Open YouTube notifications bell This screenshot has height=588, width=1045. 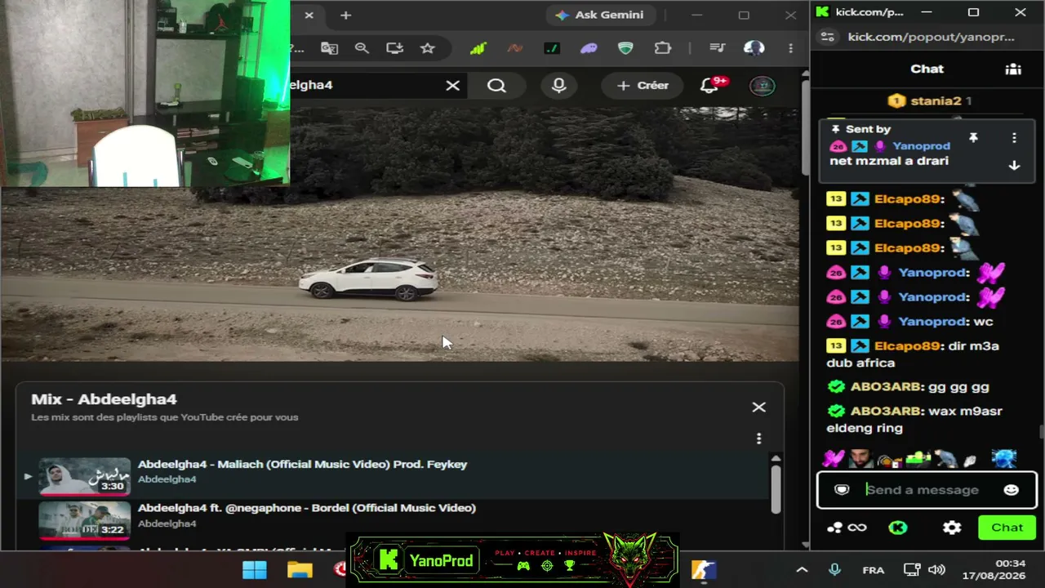pos(709,85)
